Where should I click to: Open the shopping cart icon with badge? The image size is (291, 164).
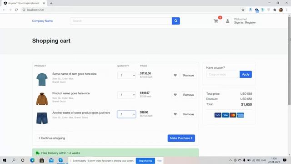tap(216, 21)
